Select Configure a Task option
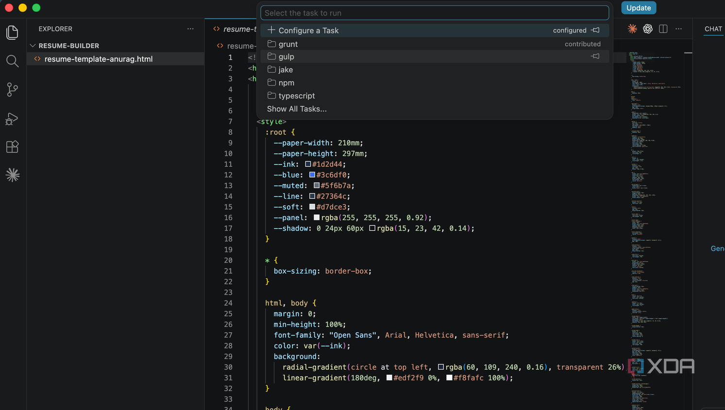Screen dimensions: 725x410 point(435,30)
